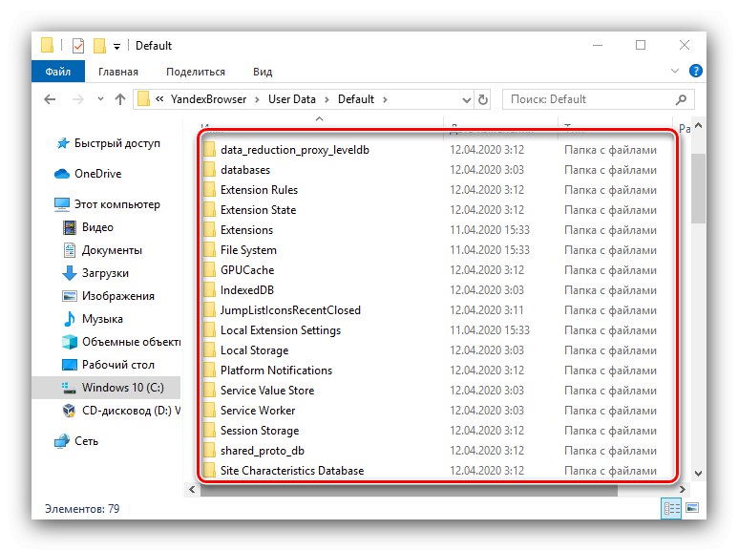Refresh the Default folder view
This screenshot has height=551, width=738.
click(x=483, y=100)
